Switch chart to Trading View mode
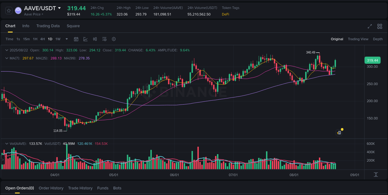 point(358,39)
